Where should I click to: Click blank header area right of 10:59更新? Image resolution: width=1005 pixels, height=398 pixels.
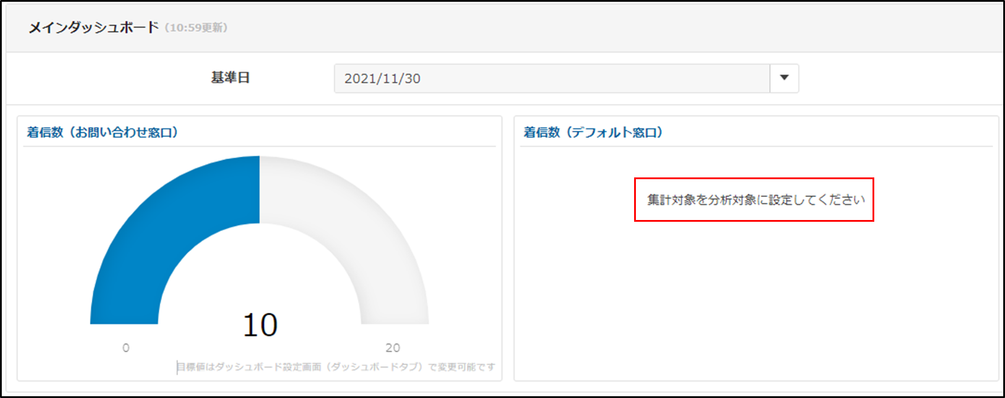[x=592, y=28]
